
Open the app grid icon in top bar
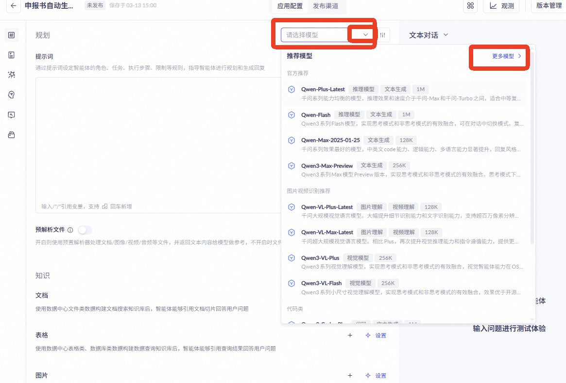[470, 6]
